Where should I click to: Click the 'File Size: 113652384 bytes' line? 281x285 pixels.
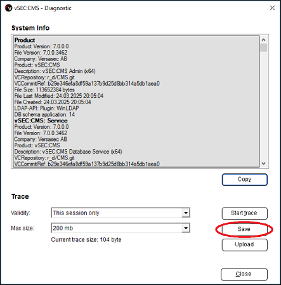pos(44,89)
